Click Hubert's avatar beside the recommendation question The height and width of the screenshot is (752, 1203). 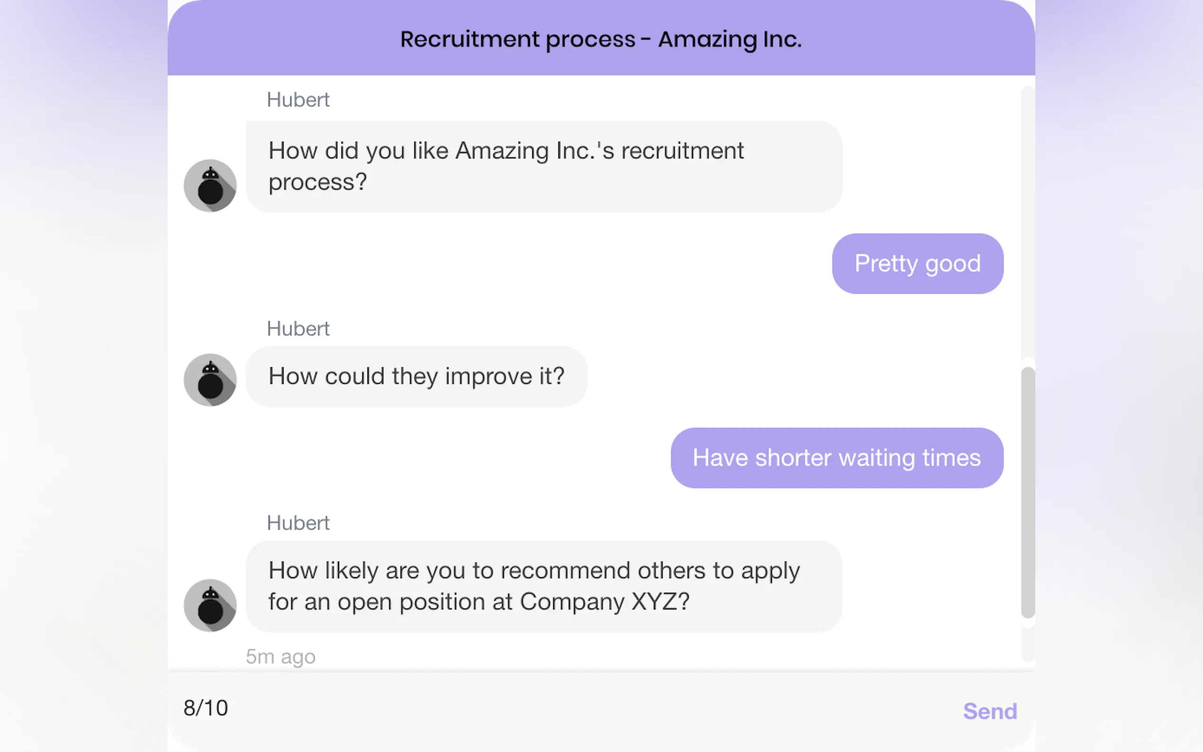pos(210,605)
